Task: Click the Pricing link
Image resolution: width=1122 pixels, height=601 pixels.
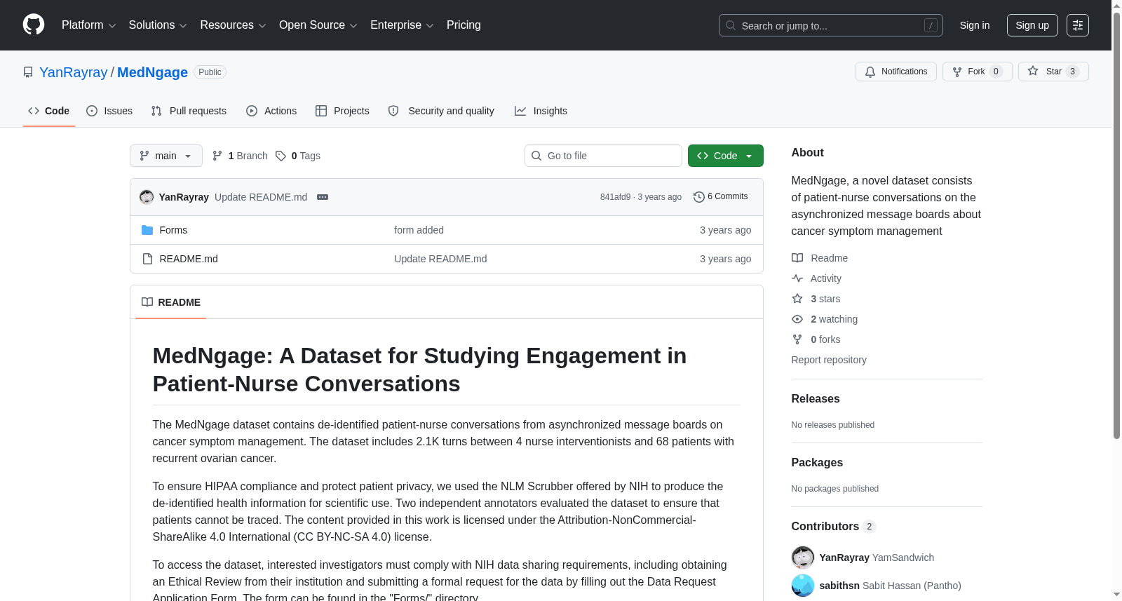Action: tap(464, 25)
